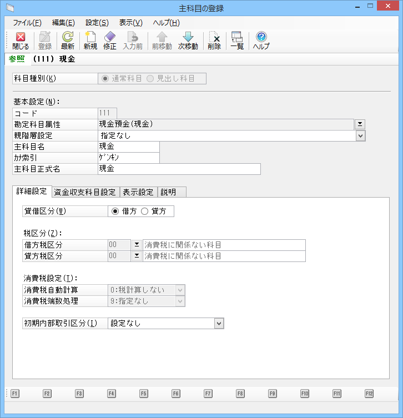This screenshot has height=418, width=403.
Task: Open the 設定(S) menu
Action: point(97,23)
